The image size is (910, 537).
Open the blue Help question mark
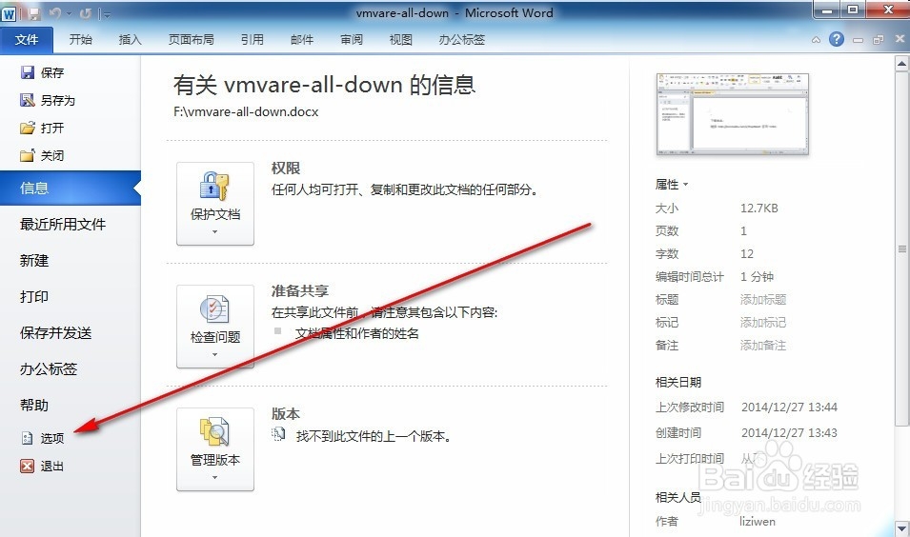click(x=837, y=39)
